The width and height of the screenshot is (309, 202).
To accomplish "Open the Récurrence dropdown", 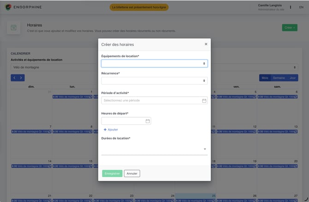I will click(x=154, y=81).
